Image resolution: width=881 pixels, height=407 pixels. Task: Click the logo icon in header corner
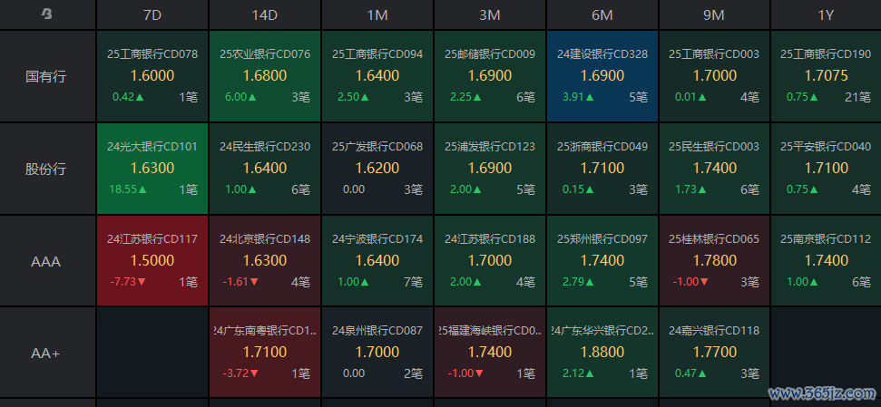[47, 15]
